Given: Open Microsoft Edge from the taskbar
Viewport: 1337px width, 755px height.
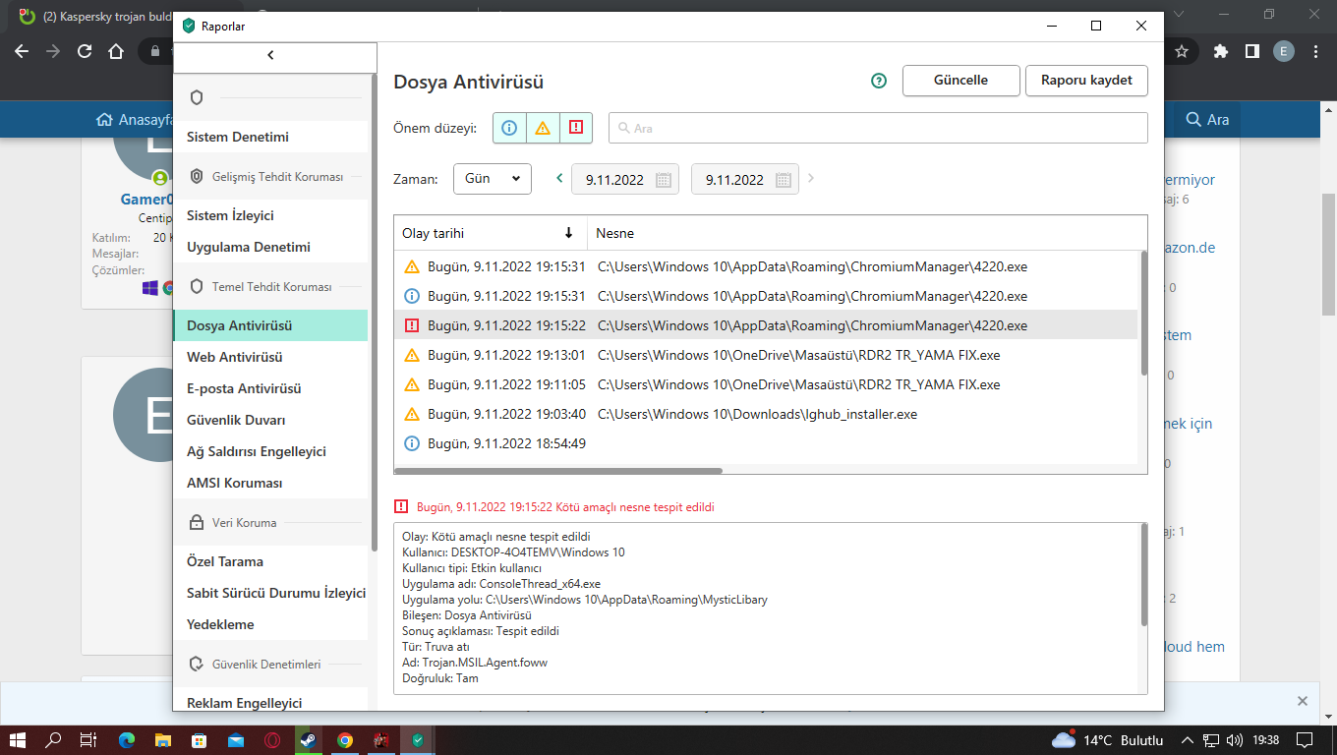Looking at the screenshot, I should (x=126, y=740).
